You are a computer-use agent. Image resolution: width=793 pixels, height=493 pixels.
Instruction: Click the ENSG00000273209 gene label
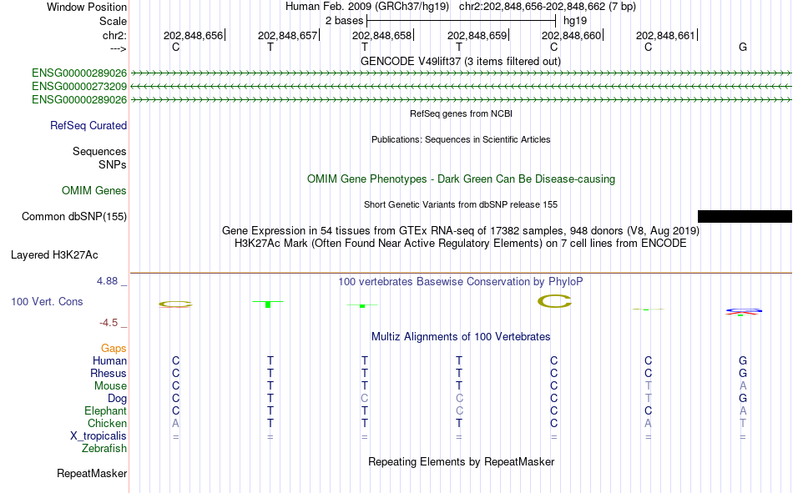tap(79, 87)
